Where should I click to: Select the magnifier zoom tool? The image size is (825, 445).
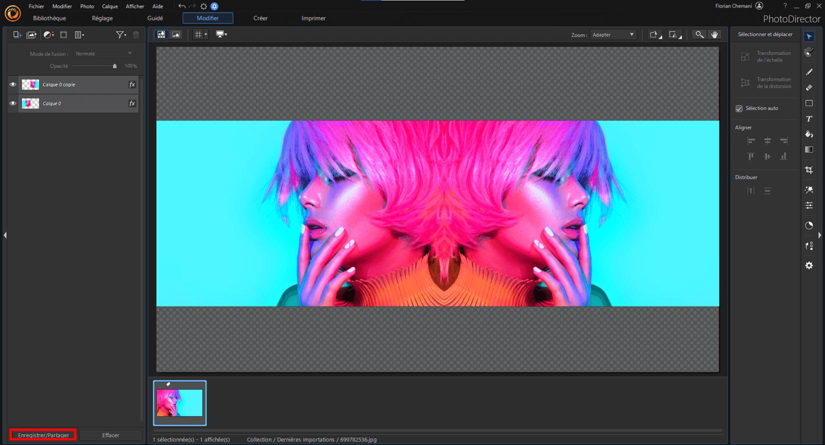tap(699, 34)
